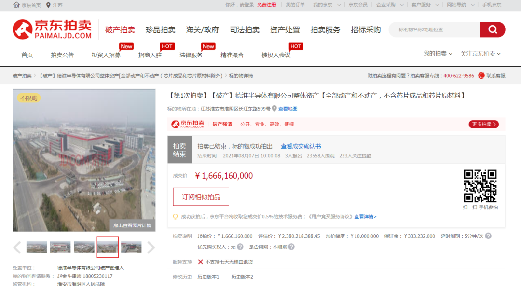Click the JD home house icon
The width and height of the screenshot is (521, 294).
click(16, 5)
